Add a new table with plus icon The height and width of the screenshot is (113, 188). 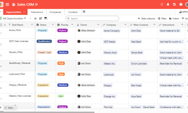point(84,12)
